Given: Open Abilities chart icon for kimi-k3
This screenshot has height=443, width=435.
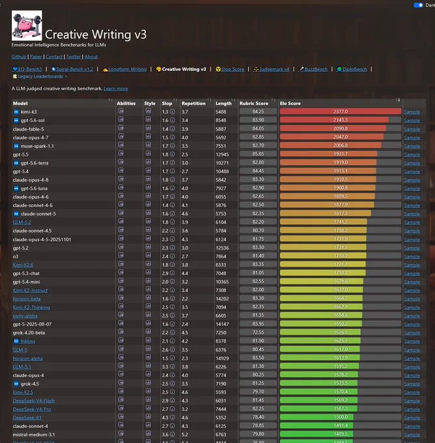Looking at the screenshot, I should [120, 111].
